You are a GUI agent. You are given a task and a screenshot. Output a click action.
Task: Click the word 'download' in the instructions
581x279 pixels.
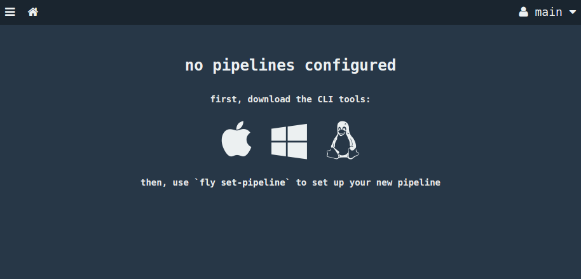[x=269, y=99]
